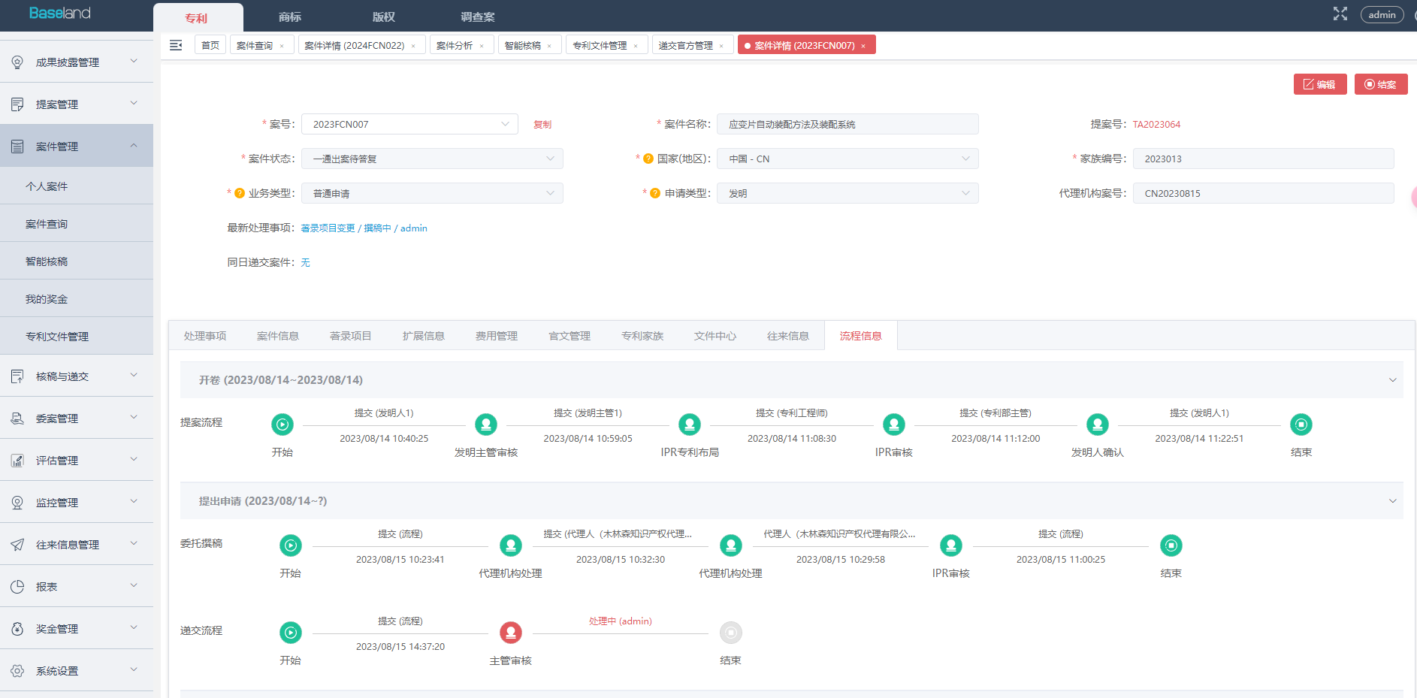Click the help icon beside 申请类型
1417x698 pixels.
[x=655, y=193]
